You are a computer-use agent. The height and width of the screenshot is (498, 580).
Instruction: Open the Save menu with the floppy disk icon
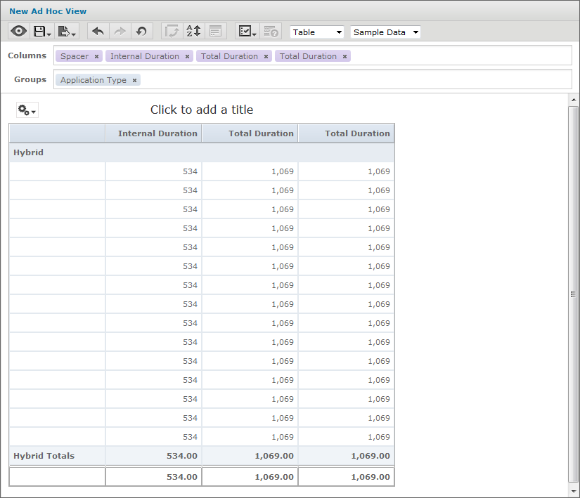(x=42, y=32)
